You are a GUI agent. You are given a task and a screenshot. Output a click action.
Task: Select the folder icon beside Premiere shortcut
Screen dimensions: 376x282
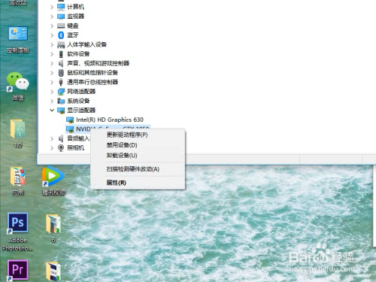coord(53,271)
